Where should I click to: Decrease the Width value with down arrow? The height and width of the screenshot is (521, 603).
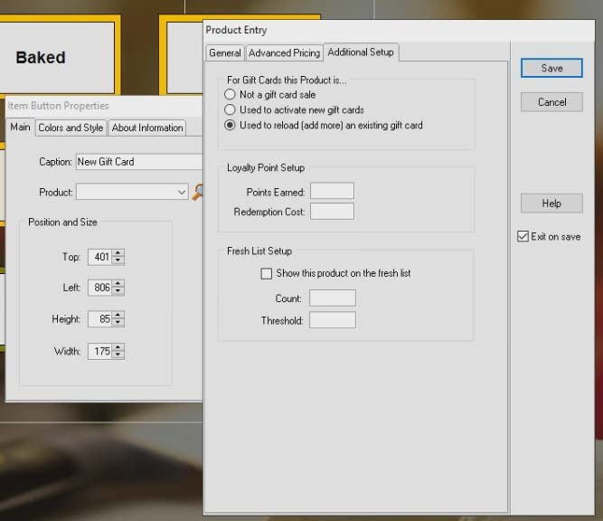(118, 355)
